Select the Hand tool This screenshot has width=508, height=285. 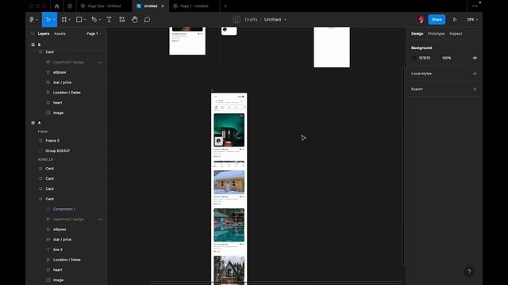coord(134,20)
